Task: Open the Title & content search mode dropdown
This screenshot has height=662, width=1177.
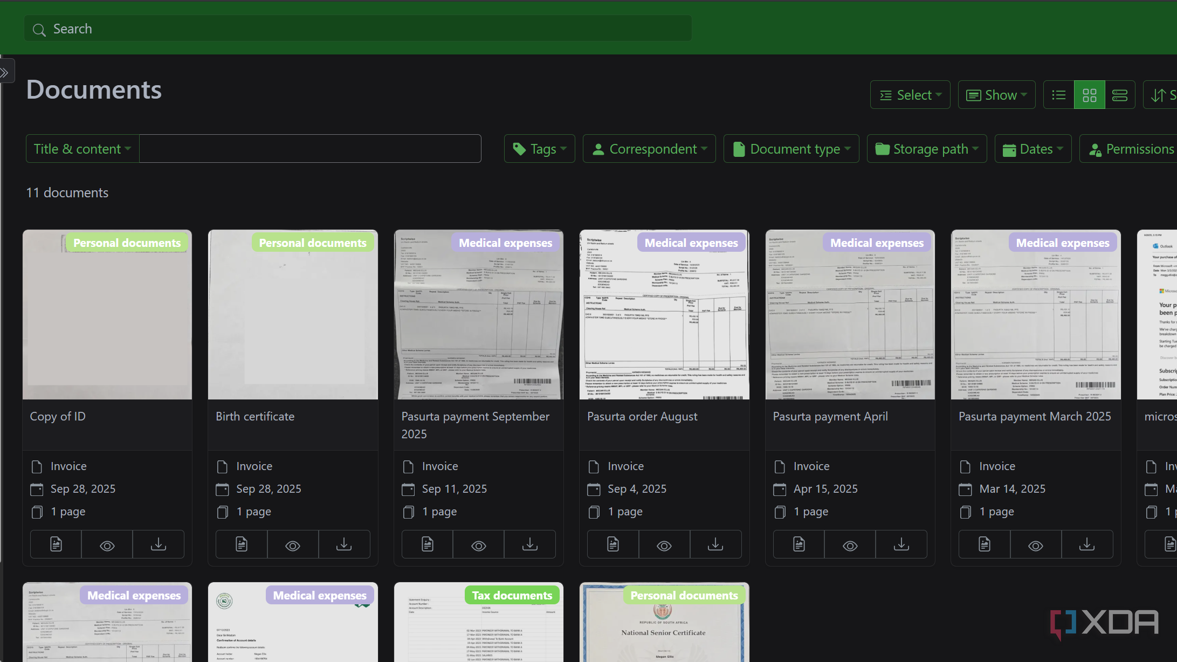Action: (82, 149)
